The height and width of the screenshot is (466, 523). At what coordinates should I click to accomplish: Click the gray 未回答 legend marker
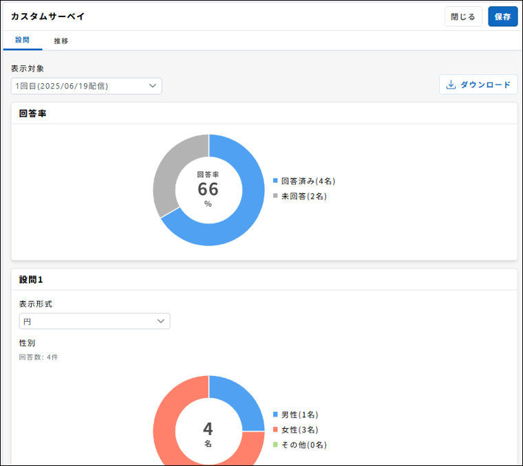point(276,197)
